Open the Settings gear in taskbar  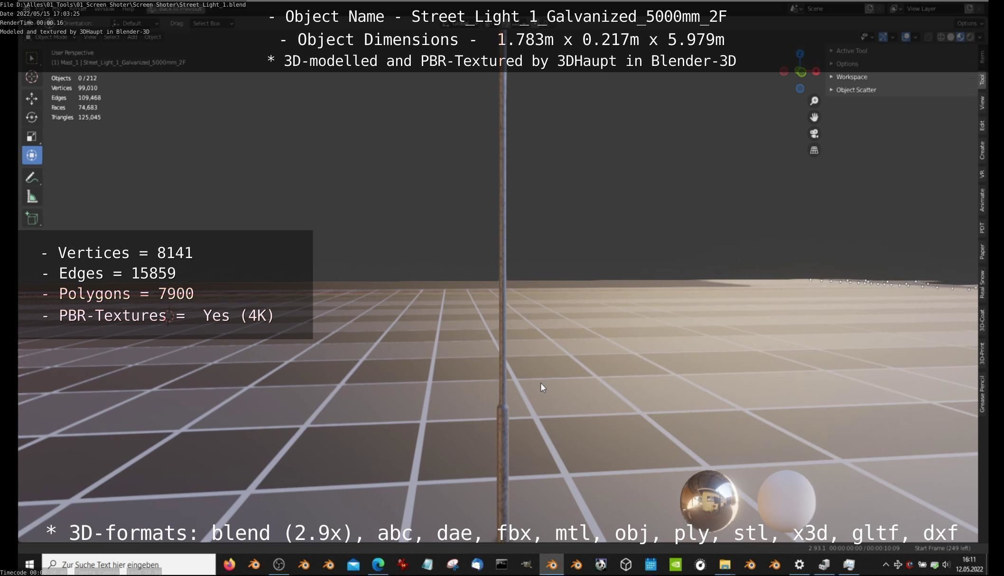tap(799, 565)
